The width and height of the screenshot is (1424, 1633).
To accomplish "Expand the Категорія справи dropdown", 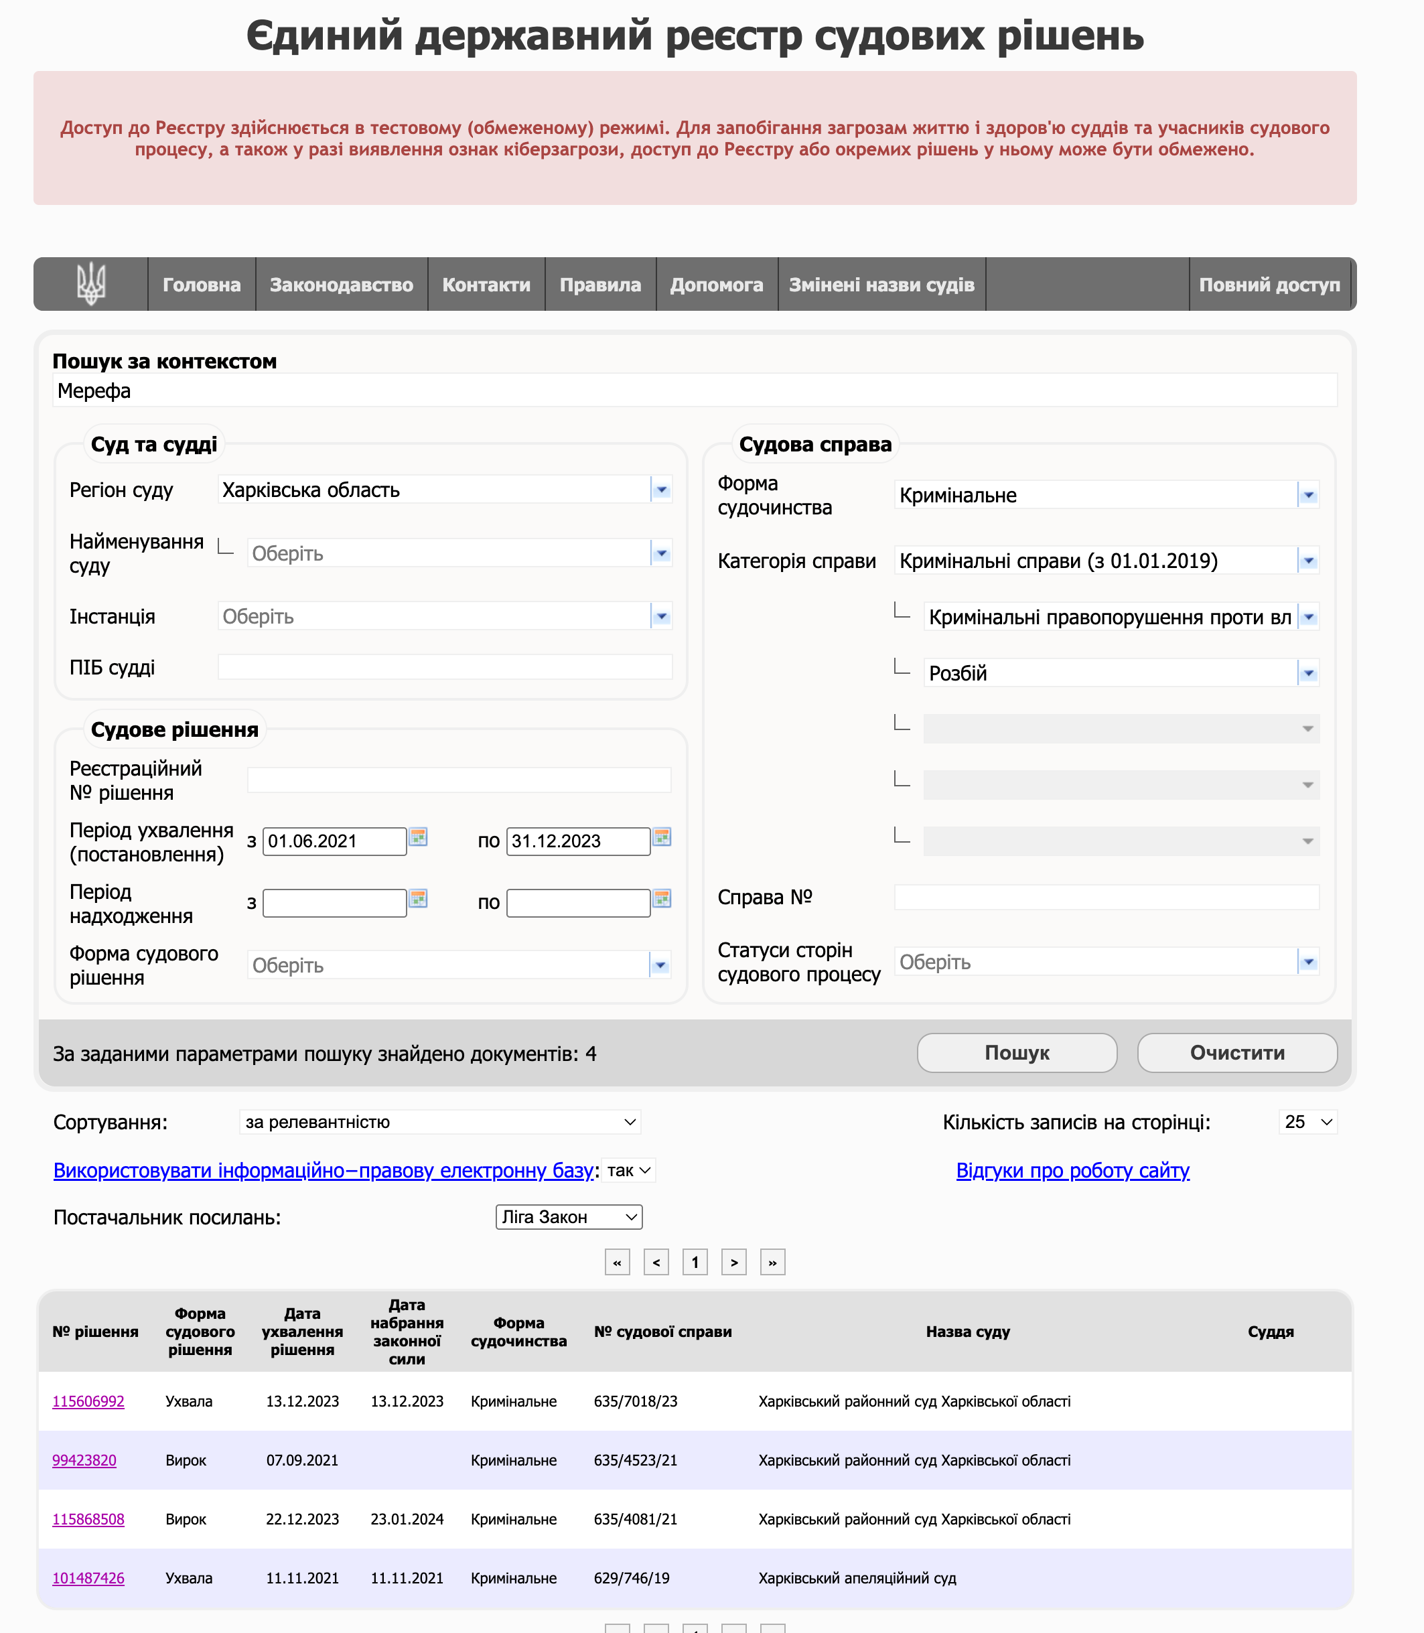I will (1309, 561).
